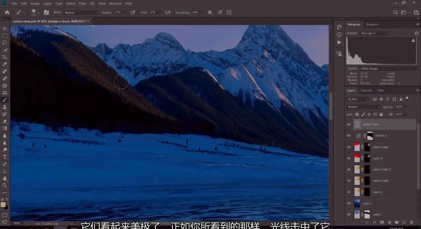Select the Curves 2 layer name

(x=381, y=136)
